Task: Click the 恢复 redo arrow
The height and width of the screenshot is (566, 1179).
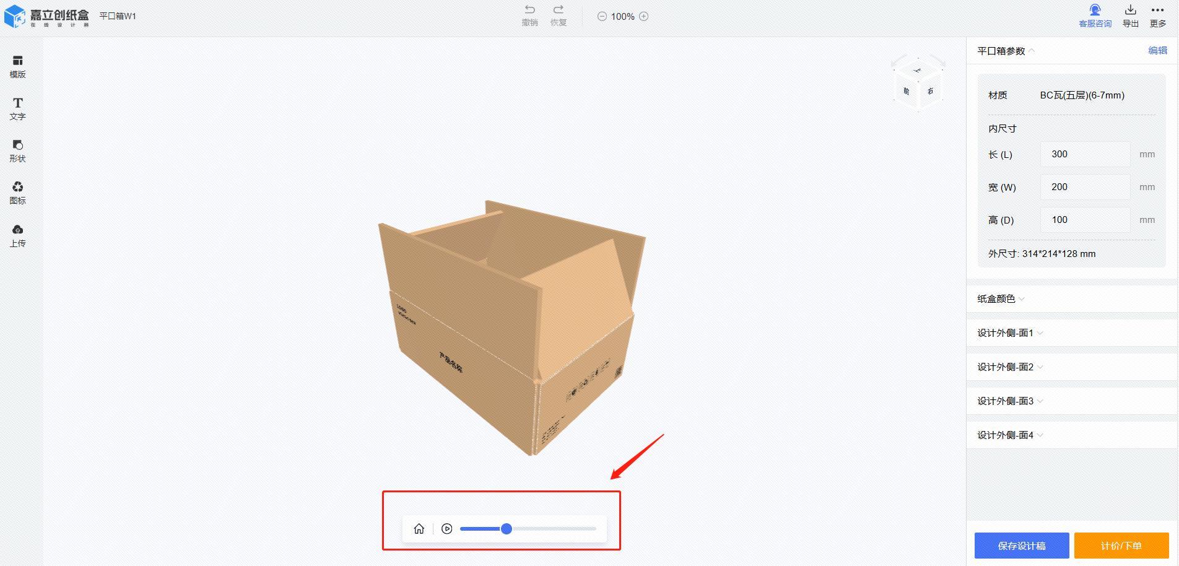Action: tap(558, 10)
